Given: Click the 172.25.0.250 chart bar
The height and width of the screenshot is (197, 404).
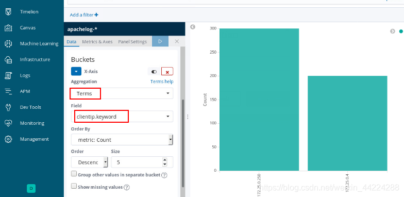Looking at the screenshot, I should pos(259,100).
